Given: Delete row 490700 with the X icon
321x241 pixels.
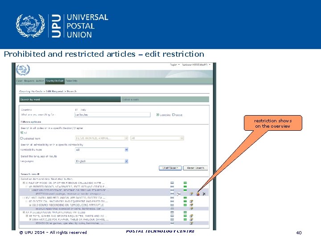Looking at the screenshot, I should (204, 194).
